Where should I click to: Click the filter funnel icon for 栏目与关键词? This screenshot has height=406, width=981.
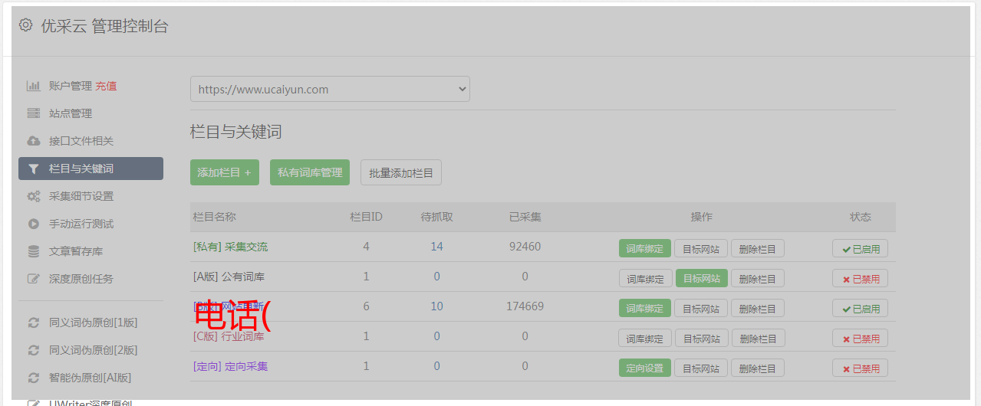tap(34, 169)
